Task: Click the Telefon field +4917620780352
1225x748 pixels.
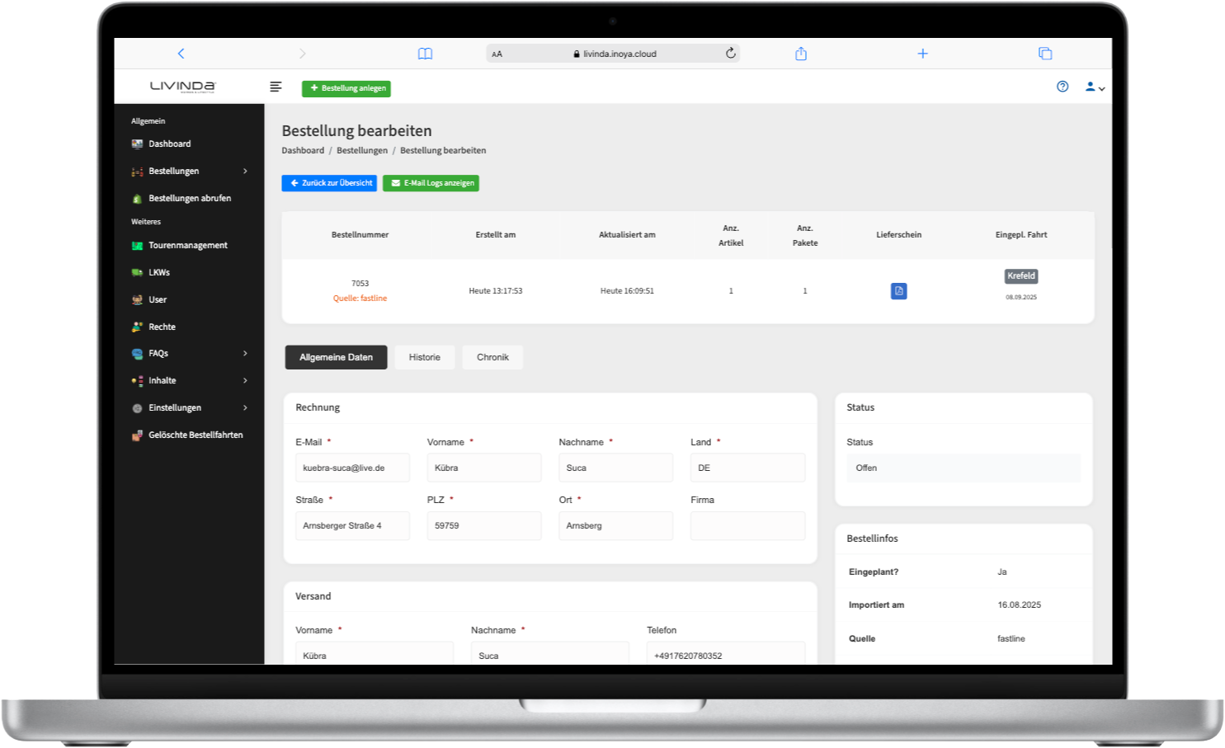Action: pyautogui.click(x=726, y=654)
